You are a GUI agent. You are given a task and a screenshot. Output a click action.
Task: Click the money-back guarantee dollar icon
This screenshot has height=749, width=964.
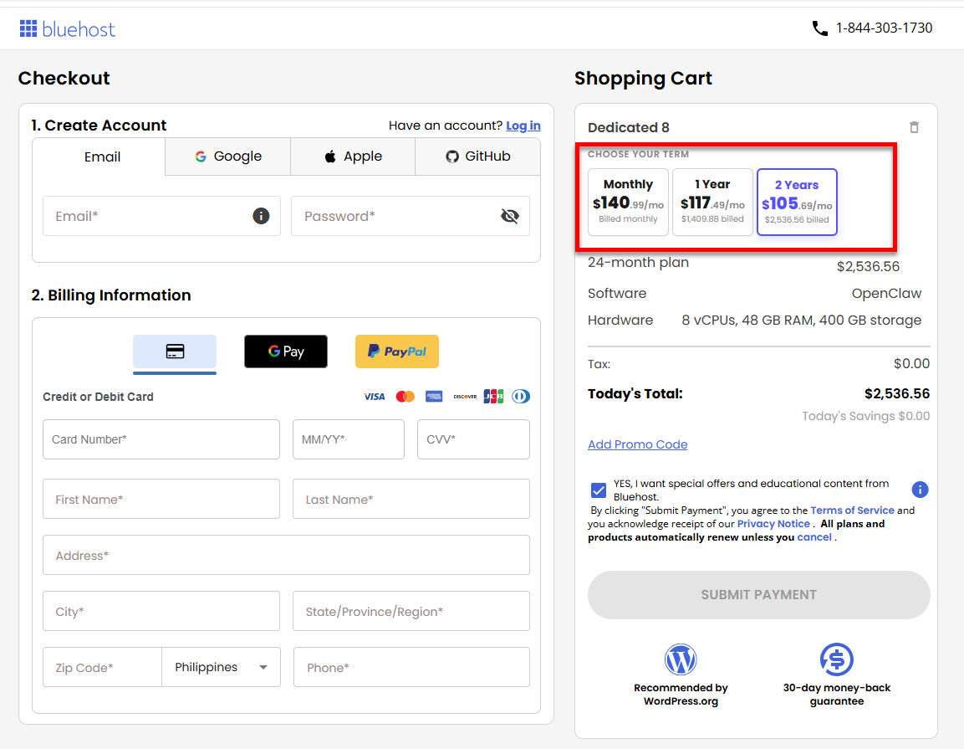point(837,659)
